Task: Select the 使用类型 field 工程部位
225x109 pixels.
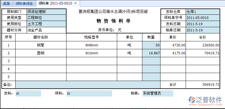Action: pyautogui.click(x=46, y=18)
